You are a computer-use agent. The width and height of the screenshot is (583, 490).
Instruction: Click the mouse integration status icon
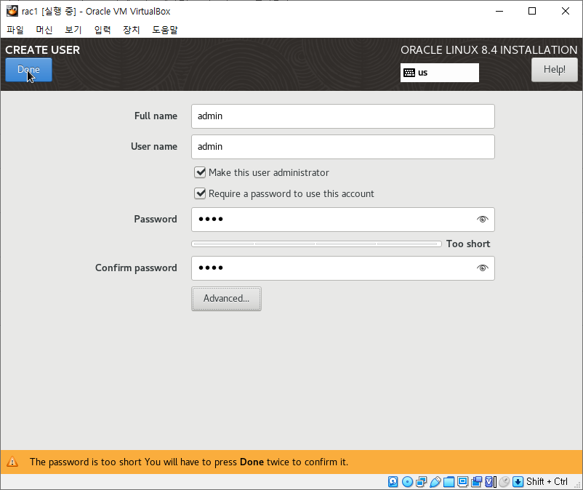pos(504,482)
